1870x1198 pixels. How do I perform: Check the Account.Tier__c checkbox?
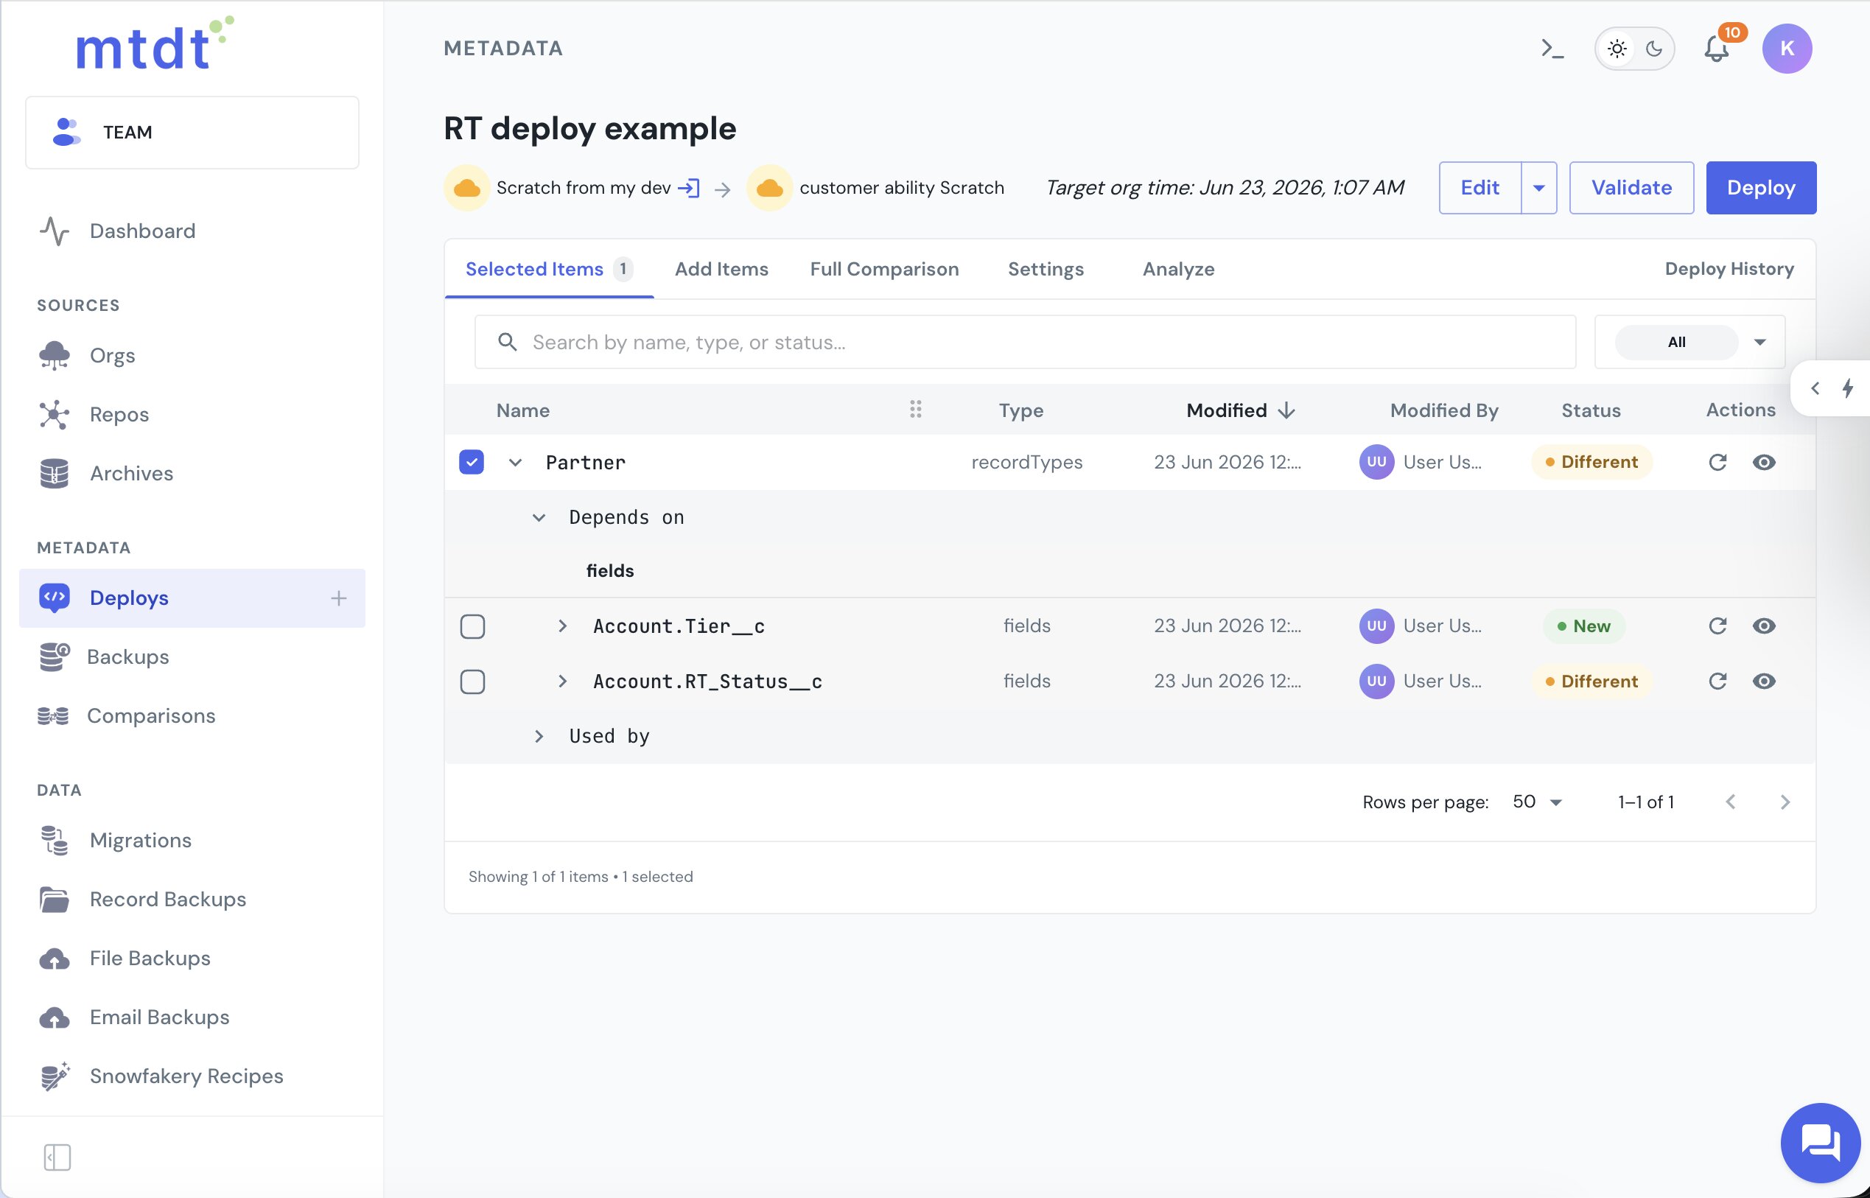472,626
